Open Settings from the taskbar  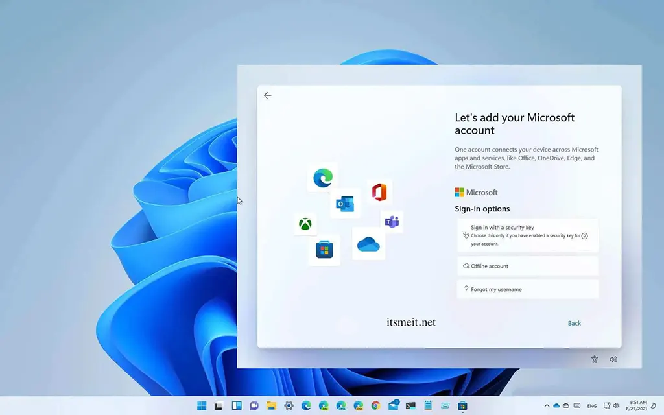[x=289, y=407]
